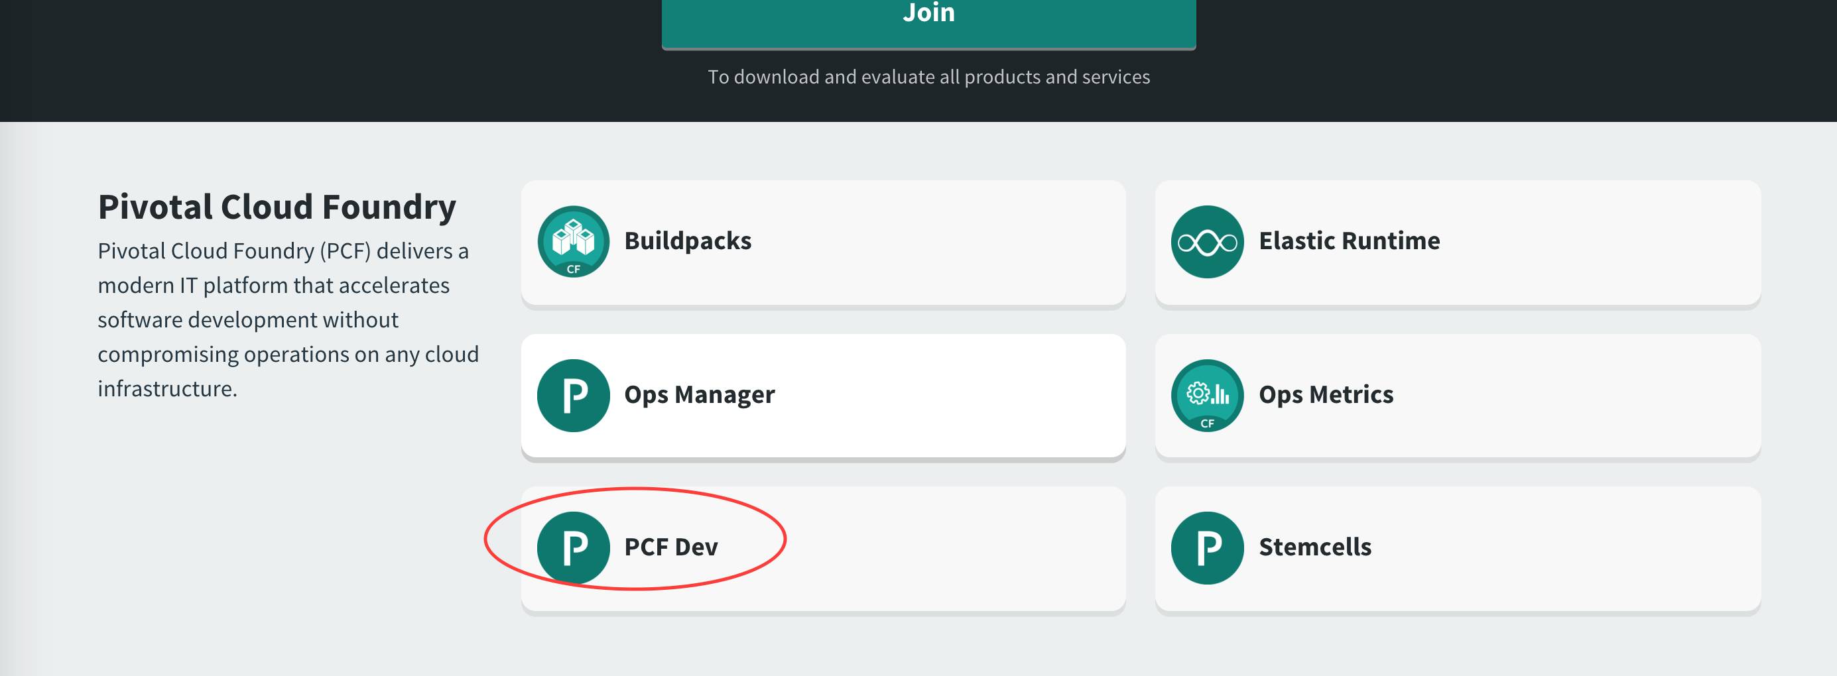Click the Ops Metrics gear-and-bars icon
1837x676 pixels.
[x=1208, y=396]
